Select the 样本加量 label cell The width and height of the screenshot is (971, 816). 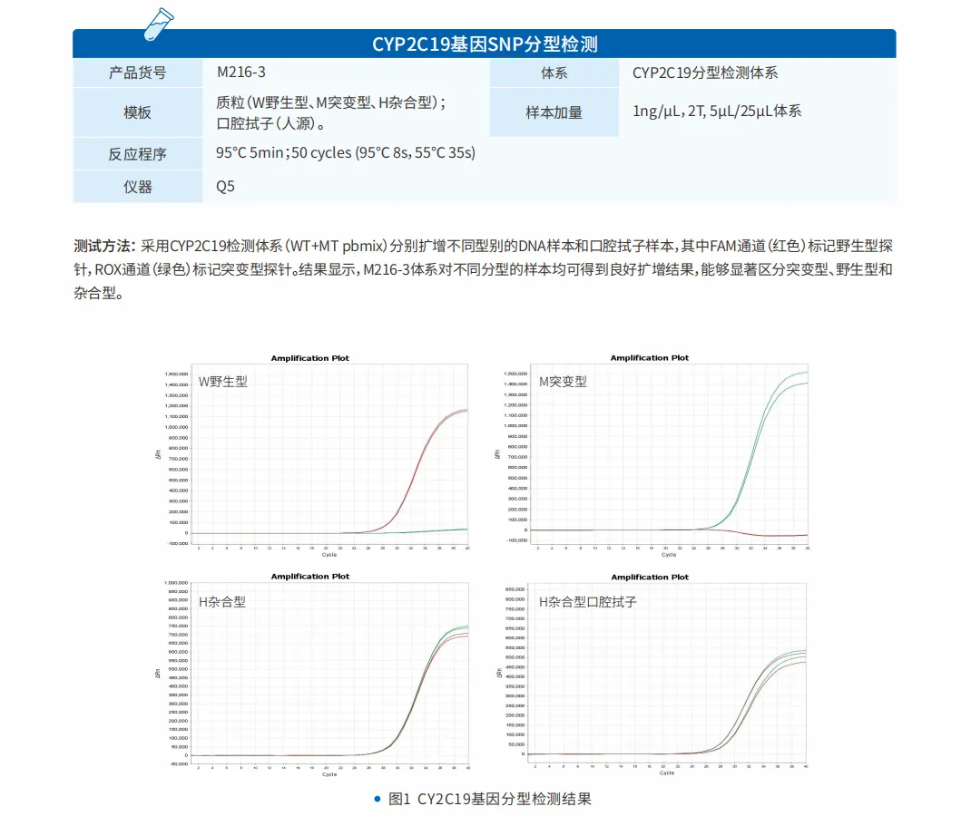[554, 112]
